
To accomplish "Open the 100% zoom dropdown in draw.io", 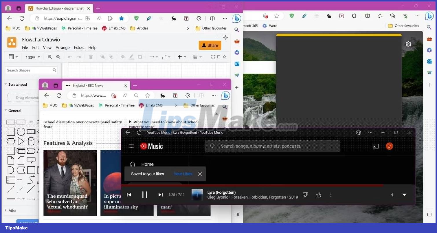I will click(x=32, y=57).
